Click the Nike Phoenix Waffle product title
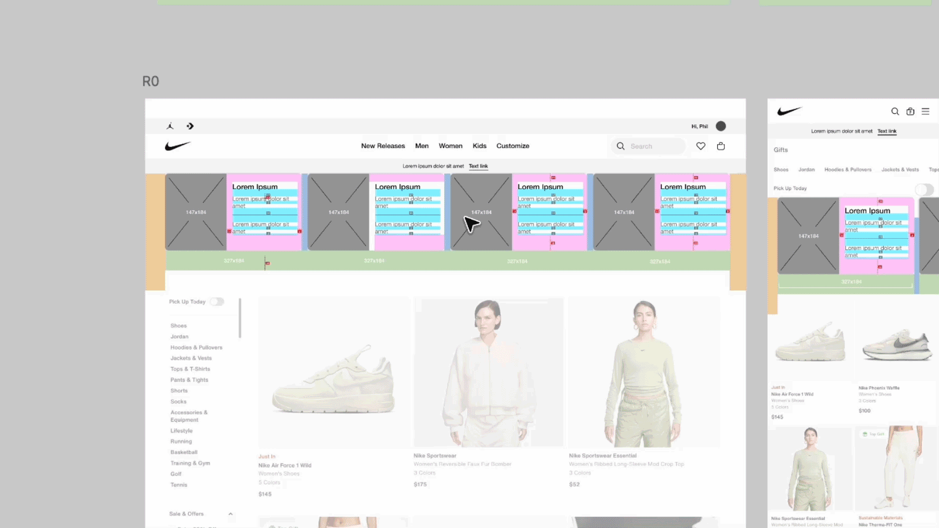The image size is (939, 528). coord(879,388)
